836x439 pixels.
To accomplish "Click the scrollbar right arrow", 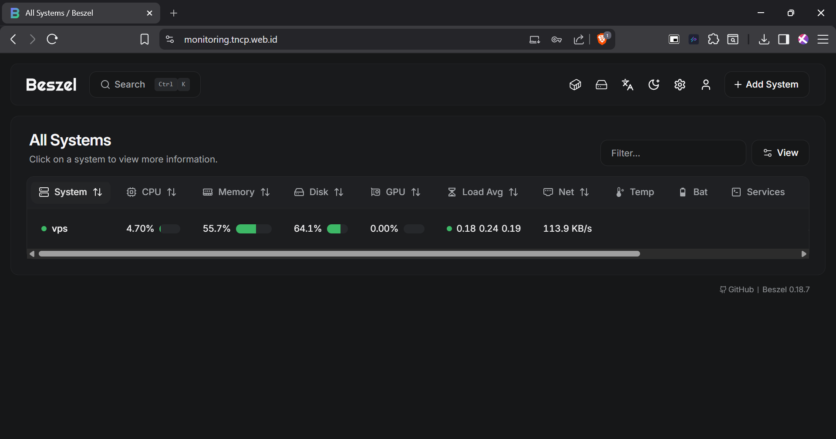I will (804, 254).
